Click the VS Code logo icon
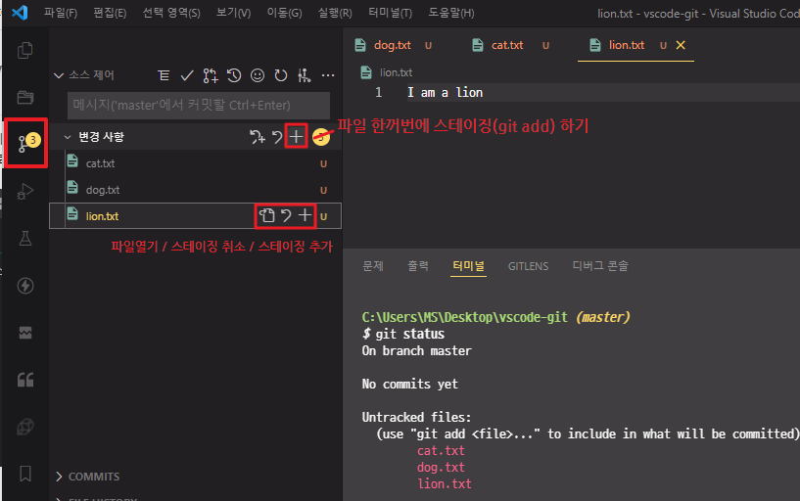 point(20,13)
